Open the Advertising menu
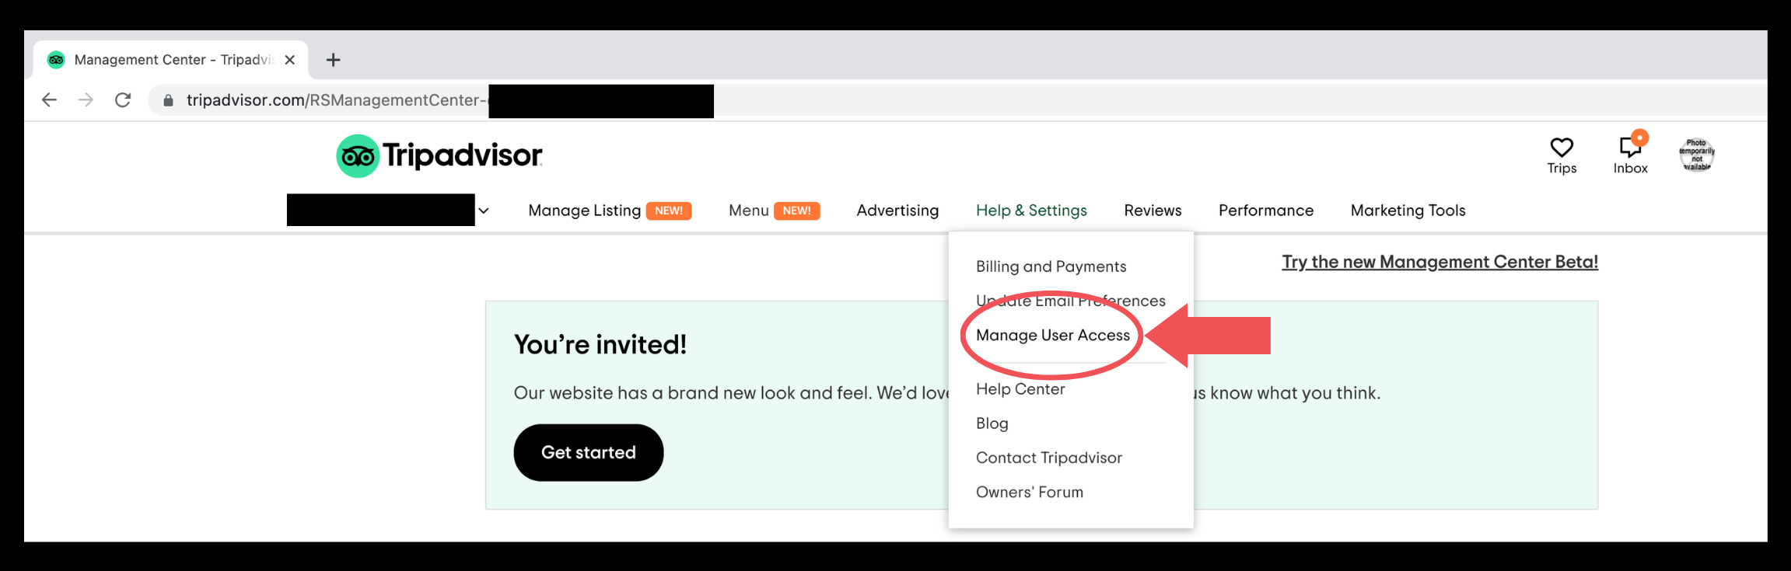 897,211
